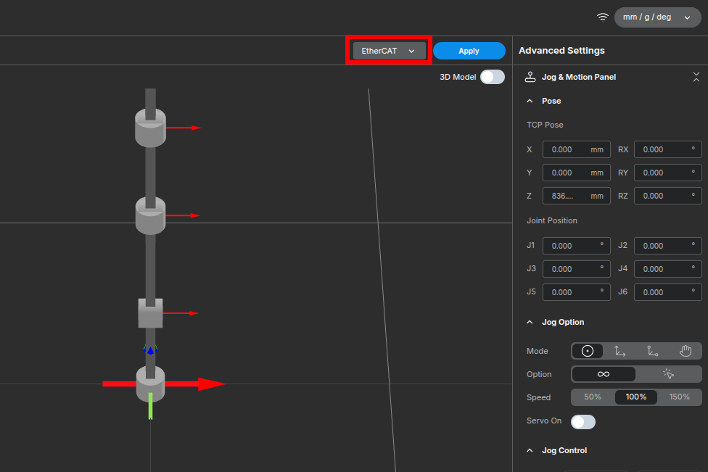
Task: Select the joint jog mode icon
Action: 588,351
